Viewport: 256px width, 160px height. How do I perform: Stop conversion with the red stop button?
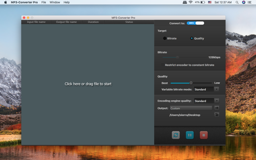[204, 135]
